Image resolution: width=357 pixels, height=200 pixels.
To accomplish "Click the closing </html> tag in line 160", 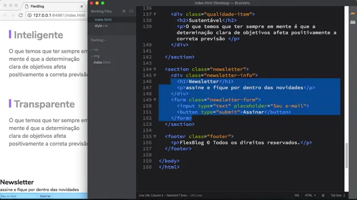I will tap(169, 167).
